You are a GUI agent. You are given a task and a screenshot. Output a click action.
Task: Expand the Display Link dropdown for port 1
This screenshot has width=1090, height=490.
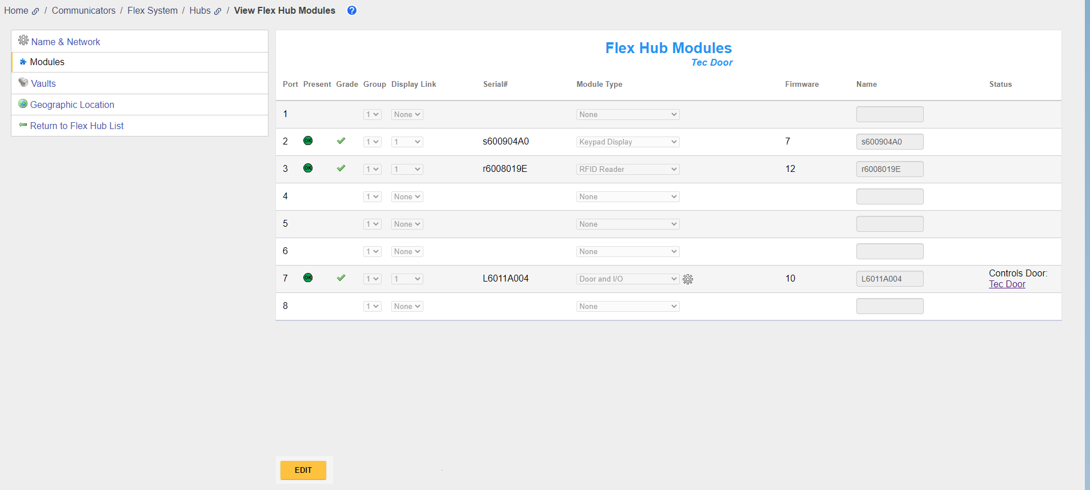click(x=407, y=115)
